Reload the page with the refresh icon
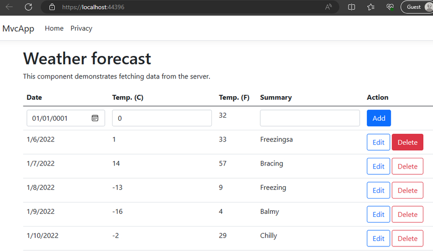The image size is (433, 251). [x=29, y=7]
